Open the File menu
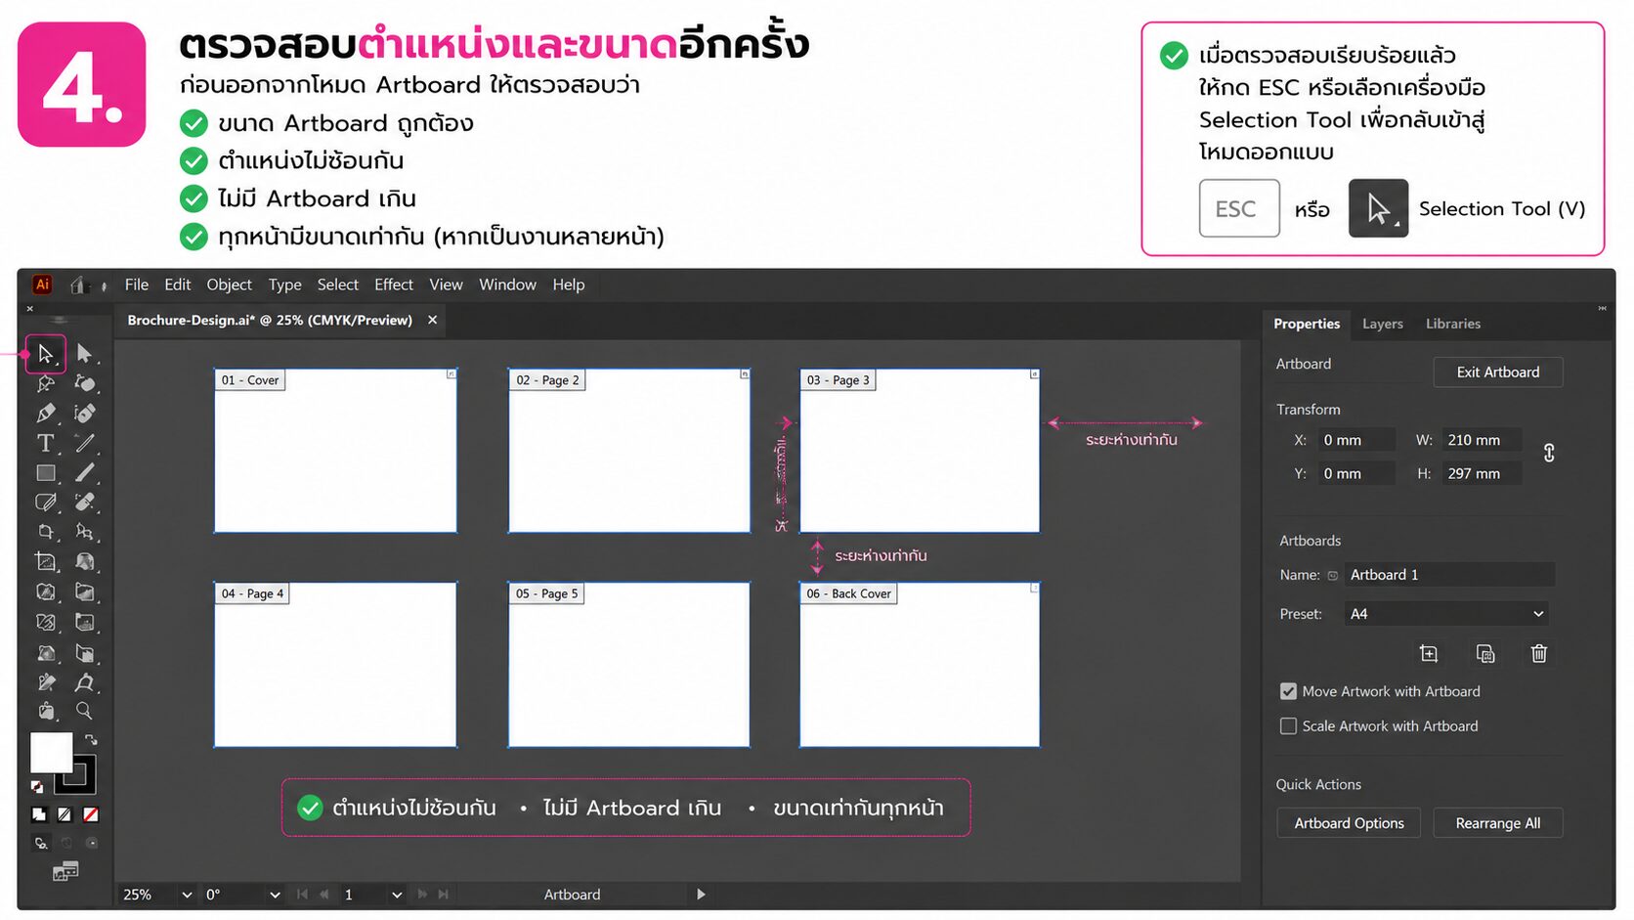1634x920 pixels. pos(137,285)
